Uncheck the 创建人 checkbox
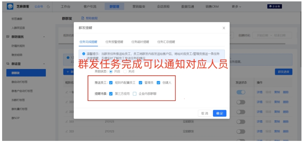305x143 pixels. tap(158, 83)
